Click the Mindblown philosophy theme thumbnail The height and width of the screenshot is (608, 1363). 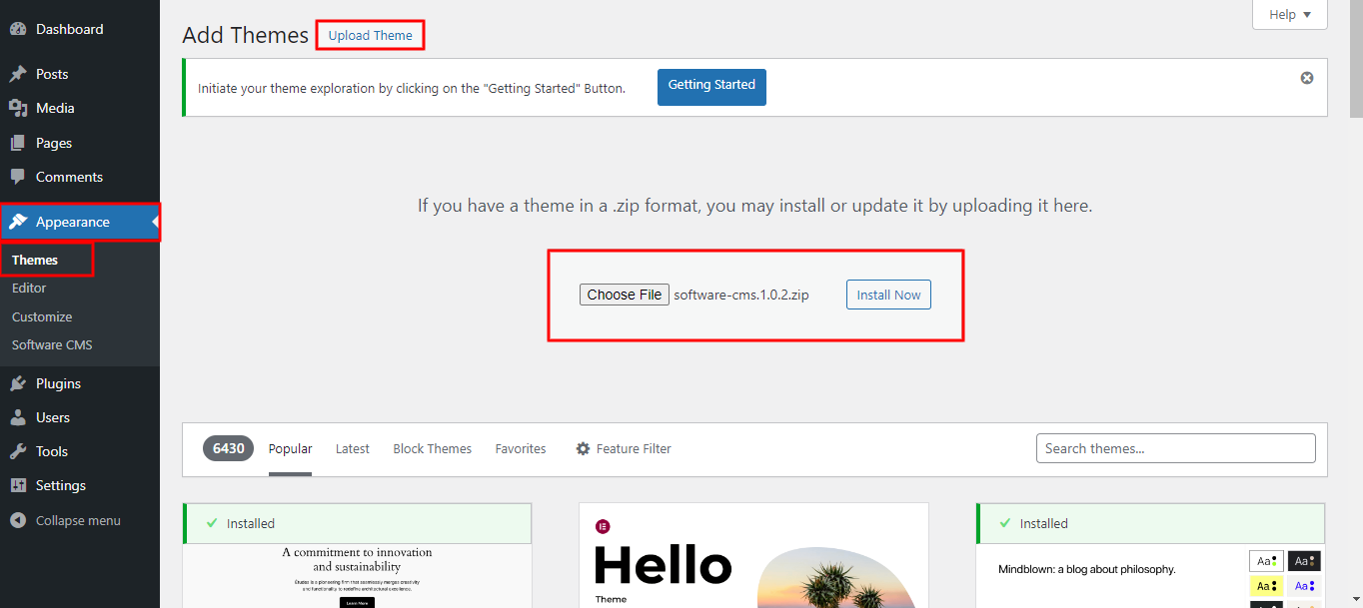coord(1151,576)
